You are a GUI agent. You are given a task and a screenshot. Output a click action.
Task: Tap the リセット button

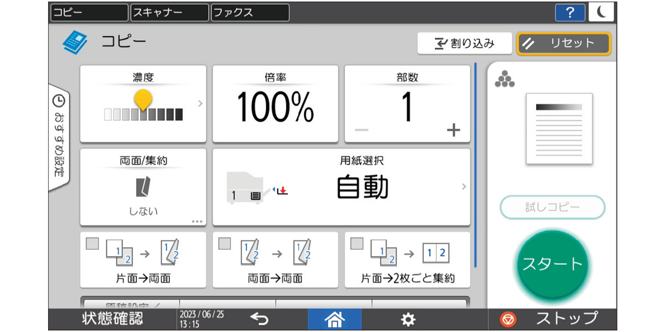564,43
